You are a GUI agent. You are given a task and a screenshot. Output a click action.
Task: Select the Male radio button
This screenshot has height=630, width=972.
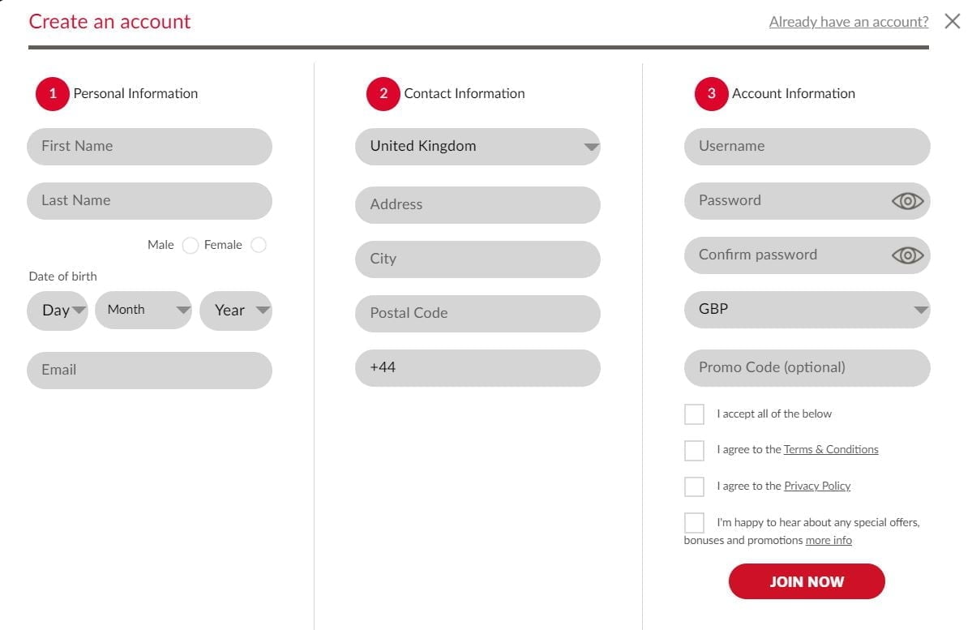[x=191, y=246]
